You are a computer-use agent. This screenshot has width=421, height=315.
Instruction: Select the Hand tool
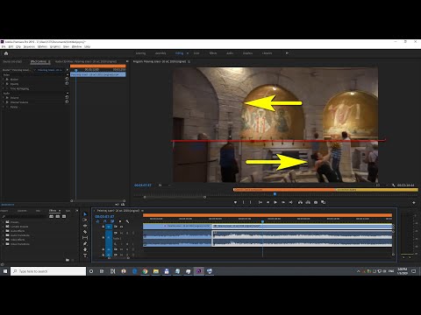pyautogui.click(x=85, y=249)
